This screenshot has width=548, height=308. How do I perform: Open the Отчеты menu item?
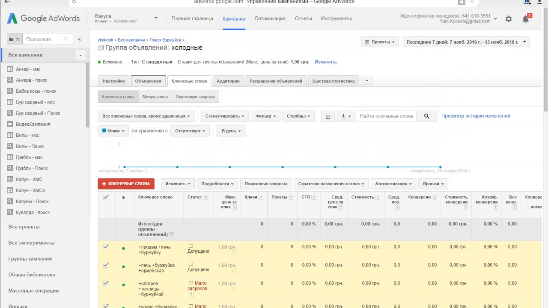coord(303,18)
